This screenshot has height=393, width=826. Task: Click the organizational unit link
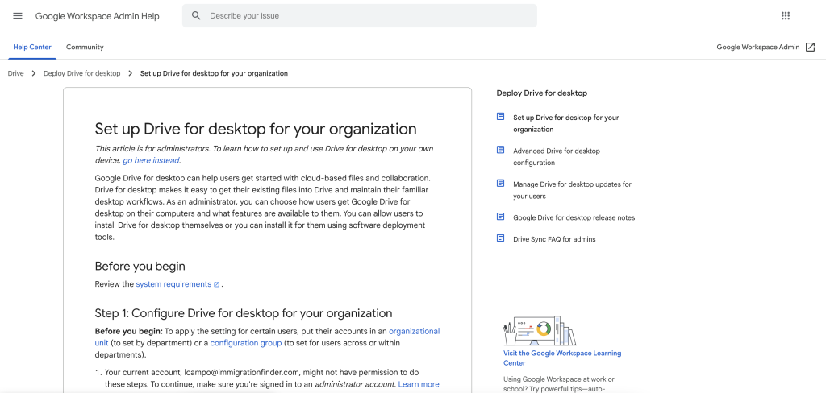pos(414,332)
